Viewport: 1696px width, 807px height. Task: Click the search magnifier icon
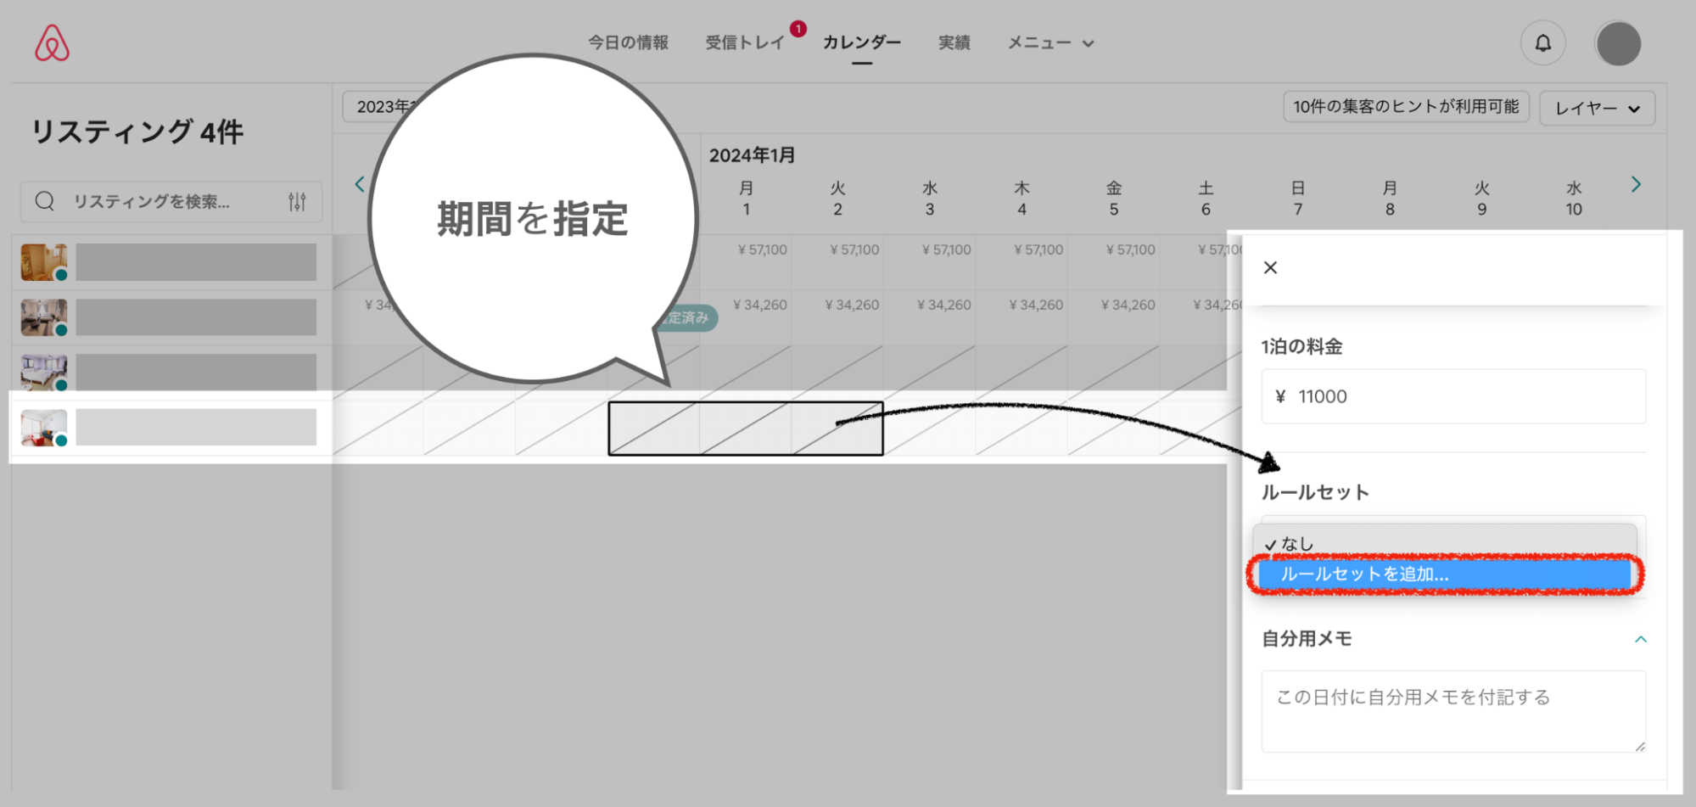(45, 201)
